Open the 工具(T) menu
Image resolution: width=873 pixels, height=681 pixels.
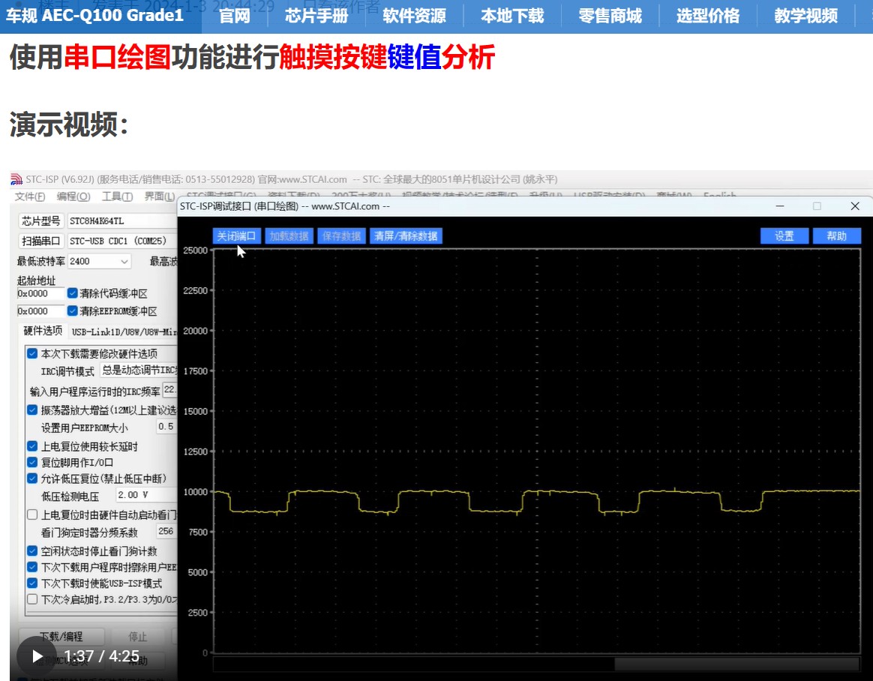click(x=117, y=196)
